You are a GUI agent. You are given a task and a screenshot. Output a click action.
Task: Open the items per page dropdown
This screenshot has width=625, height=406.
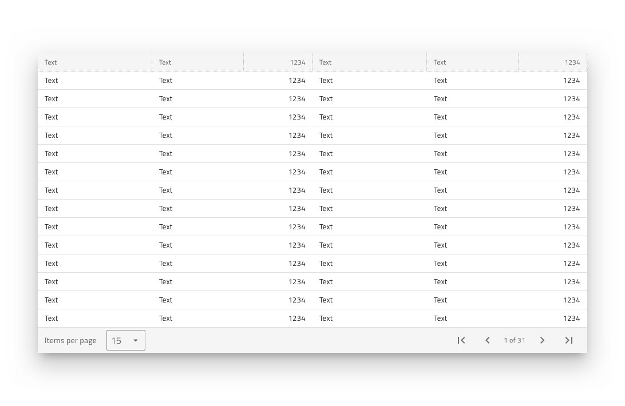(x=126, y=340)
